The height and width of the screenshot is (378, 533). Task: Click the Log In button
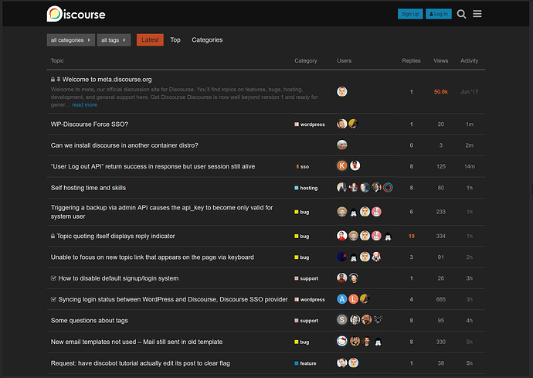(439, 14)
